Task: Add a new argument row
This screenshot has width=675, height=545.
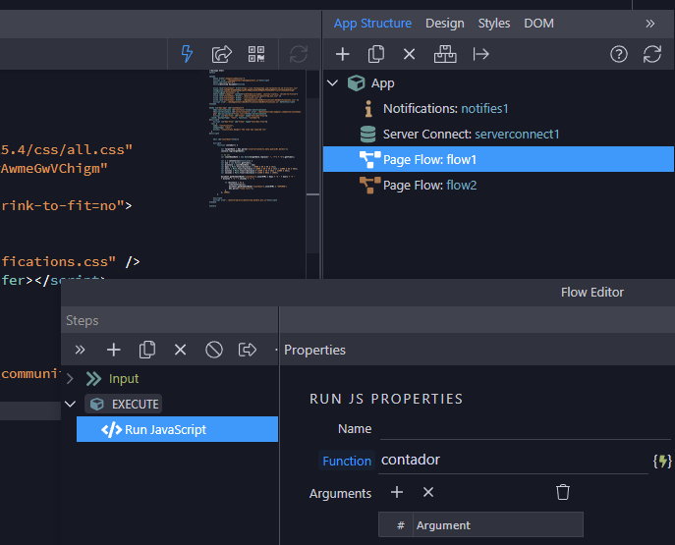Action: [397, 492]
